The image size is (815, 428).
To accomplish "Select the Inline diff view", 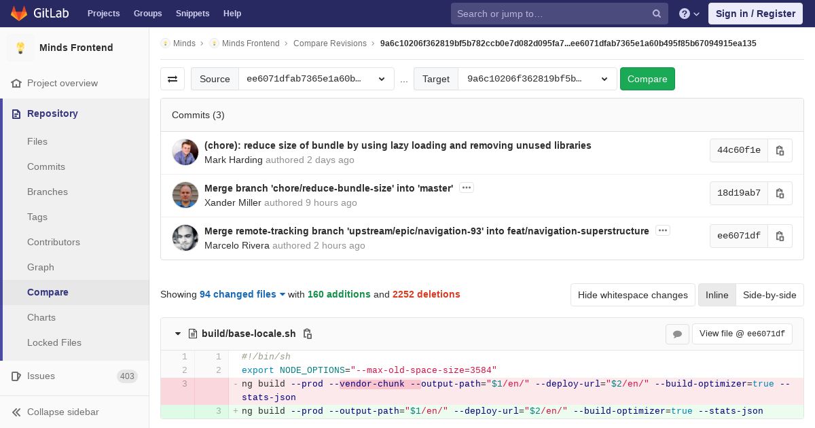I will point(717,295).
